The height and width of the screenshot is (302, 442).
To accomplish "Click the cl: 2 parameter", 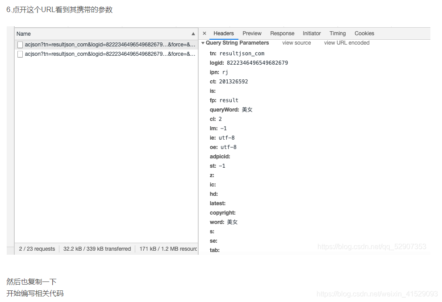I will coord(216,119).
